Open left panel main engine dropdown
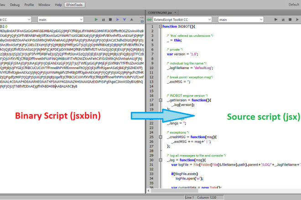 (61, 20)
